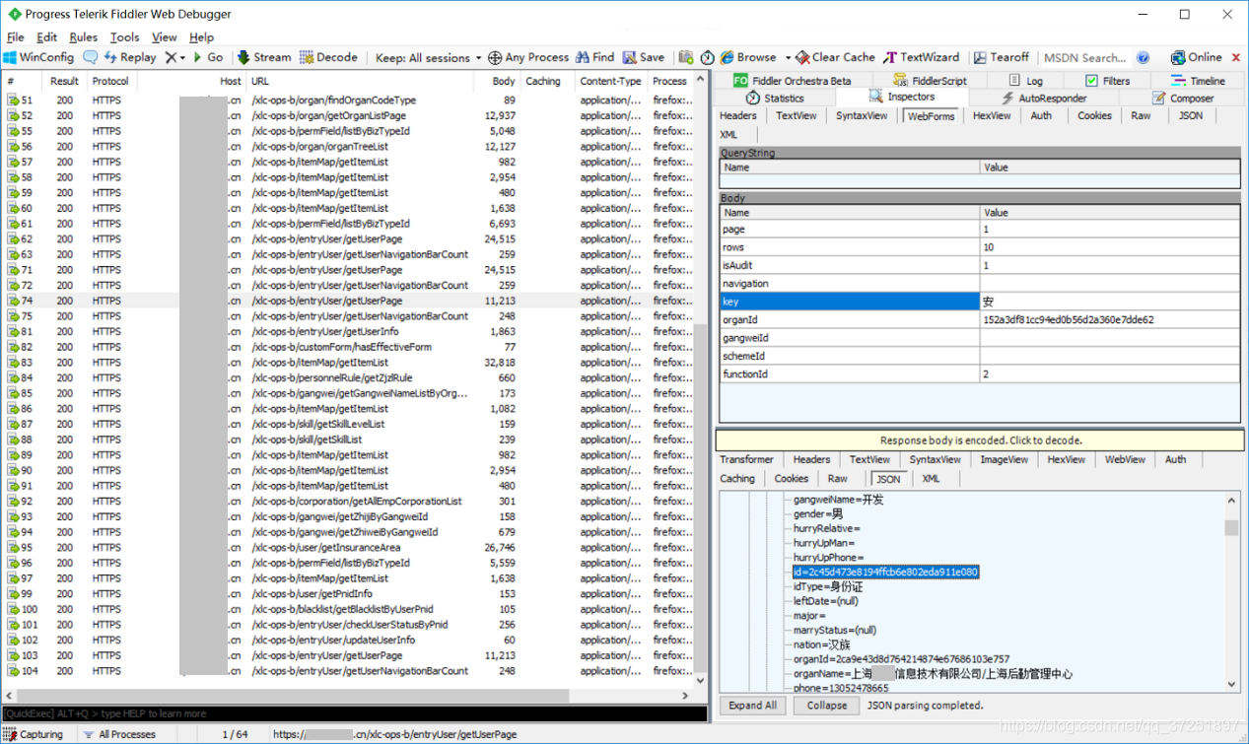Open WinConfig from the toolbar
The width and height of the screenshot is (1249, 744).
tap(38, 57)
